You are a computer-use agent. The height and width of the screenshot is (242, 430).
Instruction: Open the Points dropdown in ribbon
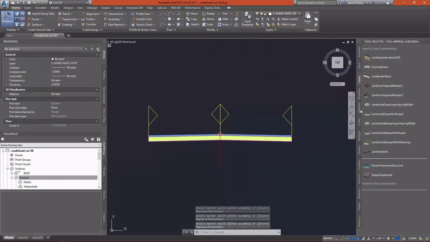[x=35, y=19]
